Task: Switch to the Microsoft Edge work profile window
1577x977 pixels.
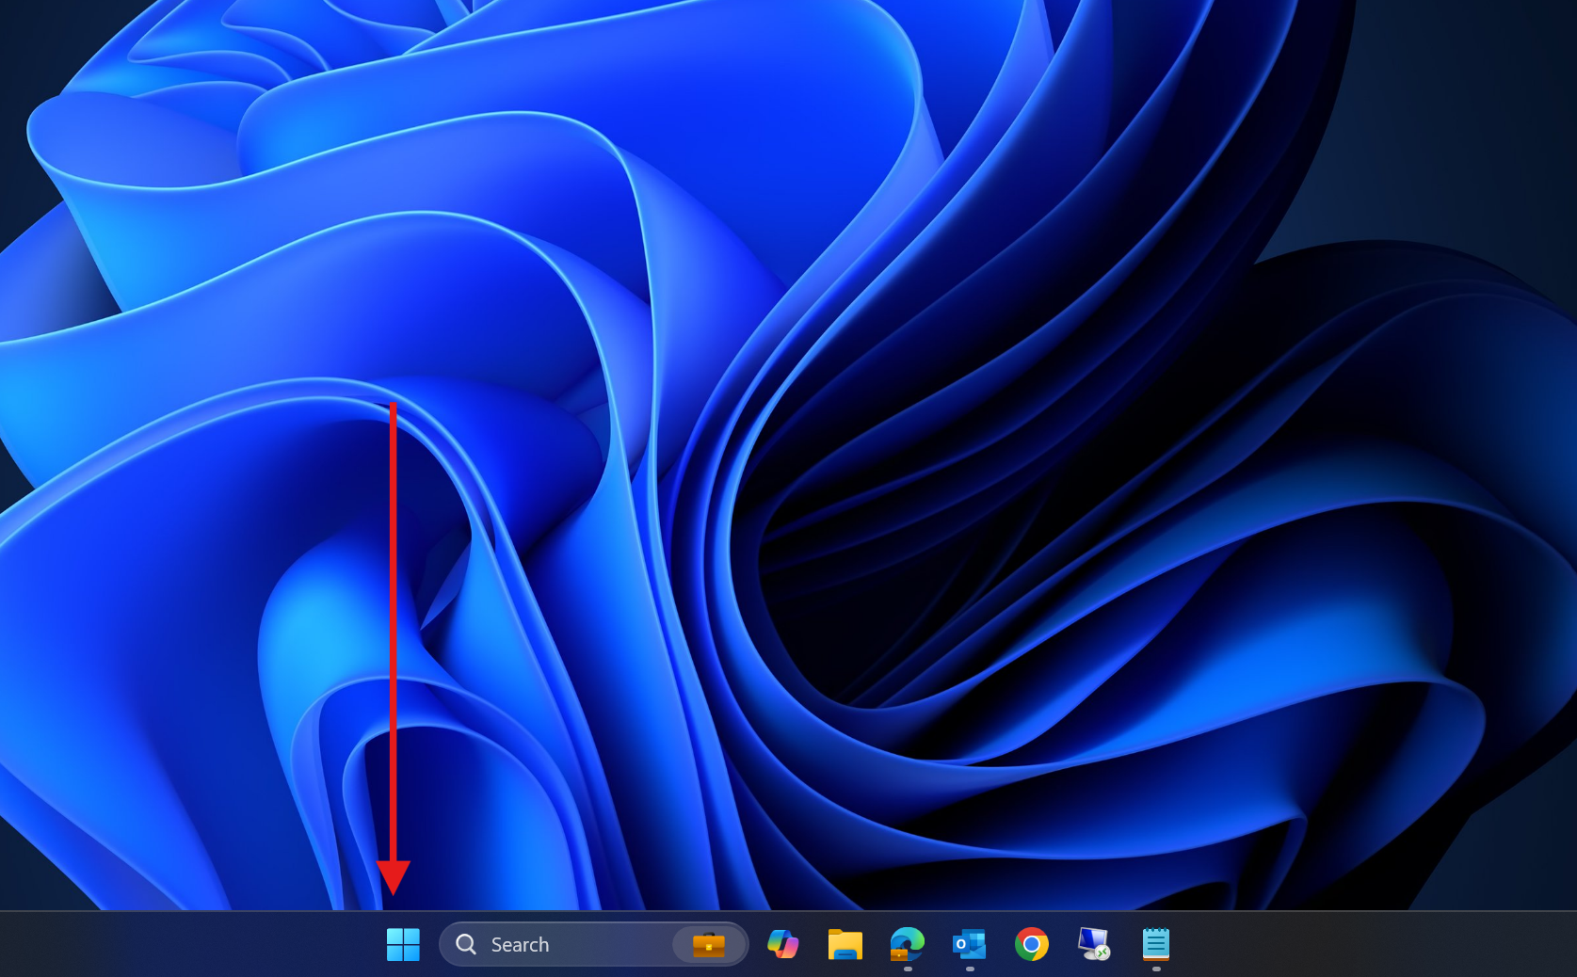Action: (x=907, y=944)
